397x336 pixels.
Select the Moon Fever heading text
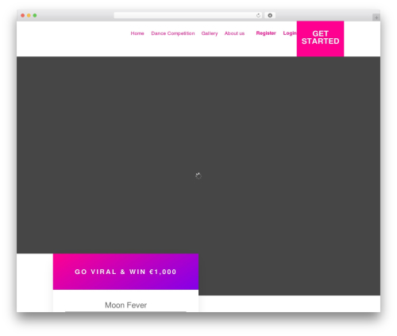(x=125, y=305)
